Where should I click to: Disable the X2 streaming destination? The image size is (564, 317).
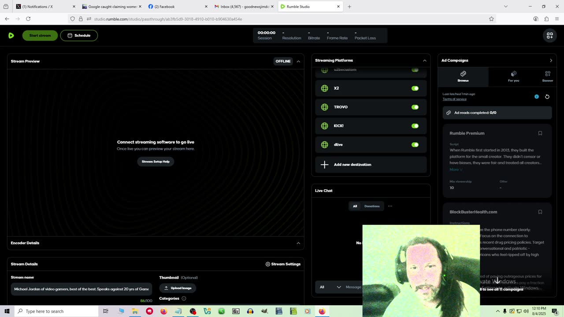[415, 88]
